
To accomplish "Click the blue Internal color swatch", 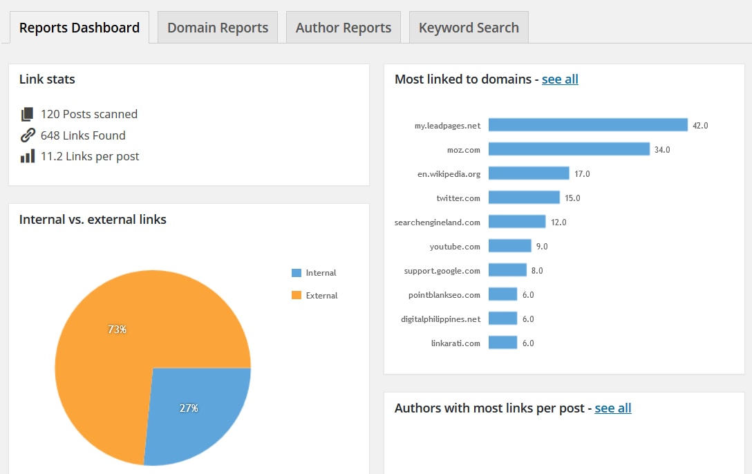I will [296, 272].
